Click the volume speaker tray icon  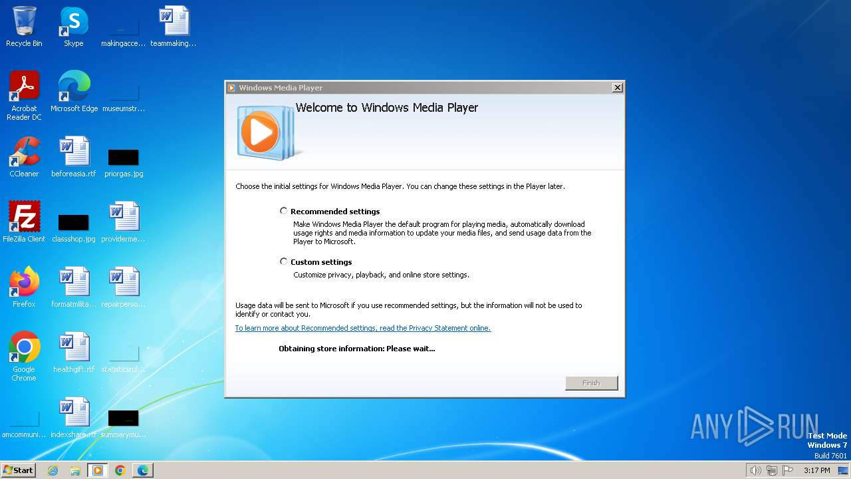coord(755,470)
